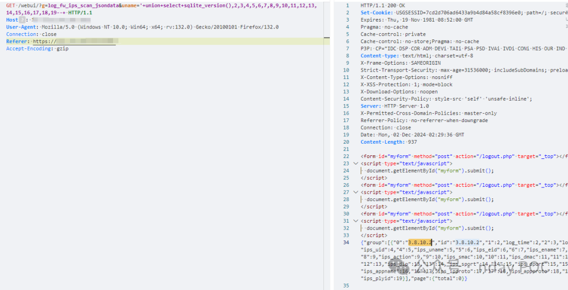The height and width of the screenshot is (290, 568).
Task: Click Server: HTTP Server 1.0 header
Action: click(394, 106)
